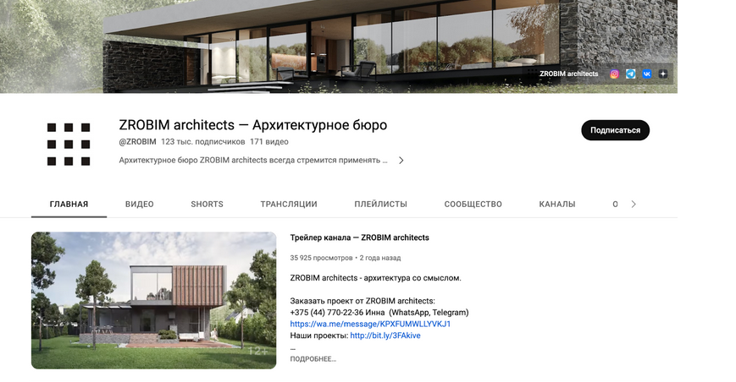Open the wa.me WhatsApp message link

coord(370,324)
